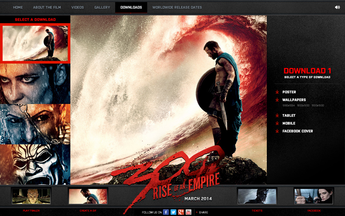Click the Play Trailer label

31,211
